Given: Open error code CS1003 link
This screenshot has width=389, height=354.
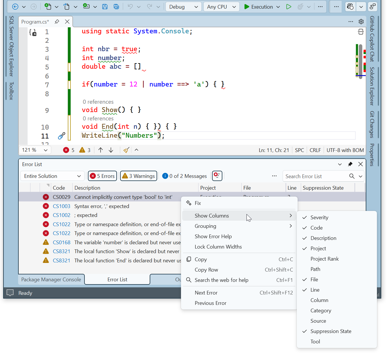Looking at the screenshot, I should coord(61,206).
